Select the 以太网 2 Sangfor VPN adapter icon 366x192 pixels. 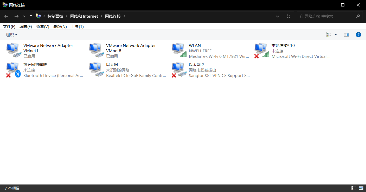tap(179, 70)
